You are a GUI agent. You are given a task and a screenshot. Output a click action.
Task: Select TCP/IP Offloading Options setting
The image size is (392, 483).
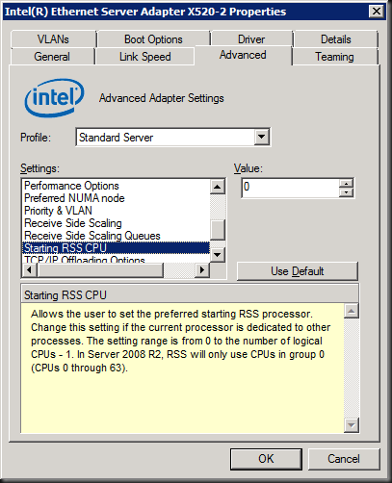click(116, 259)
